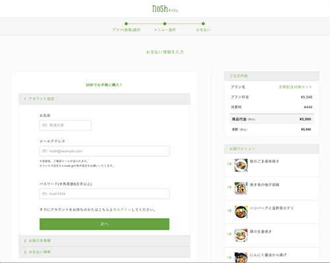Collapse section 1 アカウント設定 header
This screenshot has width=330, height=263.
coord(104,99)
